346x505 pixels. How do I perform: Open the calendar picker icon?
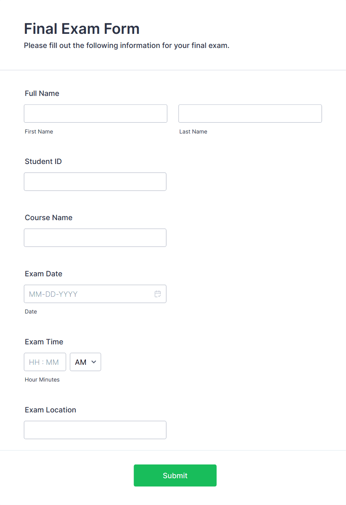tap(158, 294)
